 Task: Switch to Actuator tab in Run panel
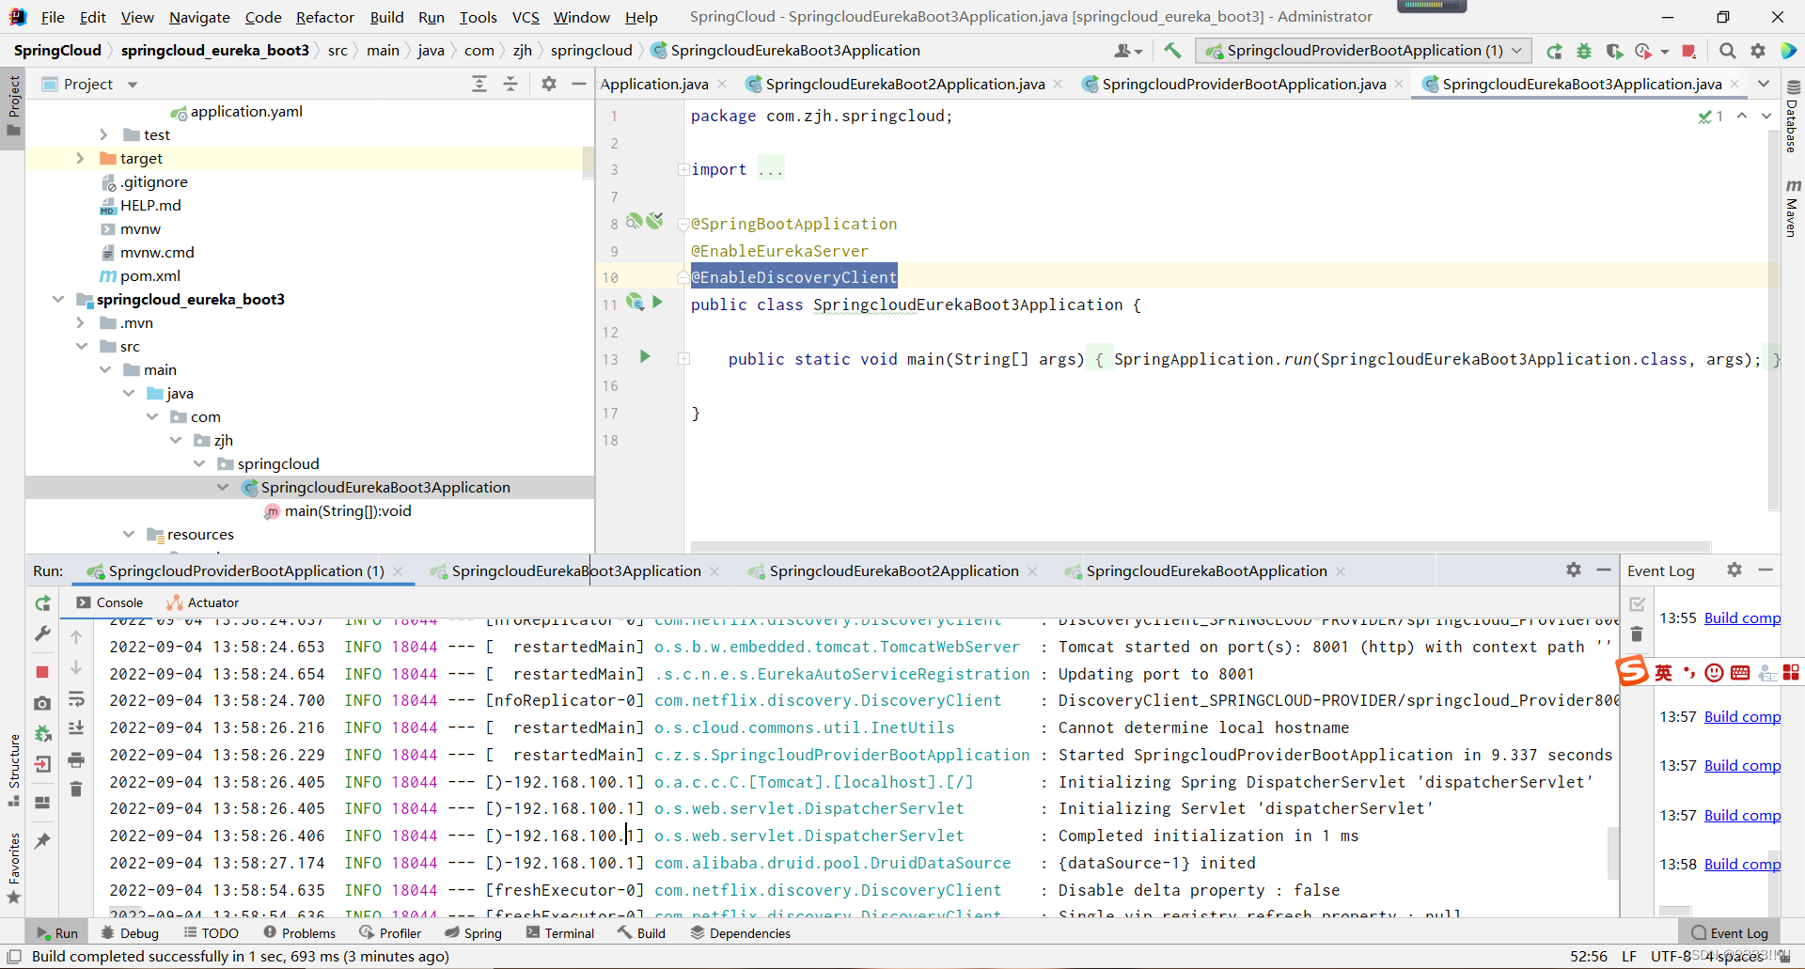click(203, 602)
